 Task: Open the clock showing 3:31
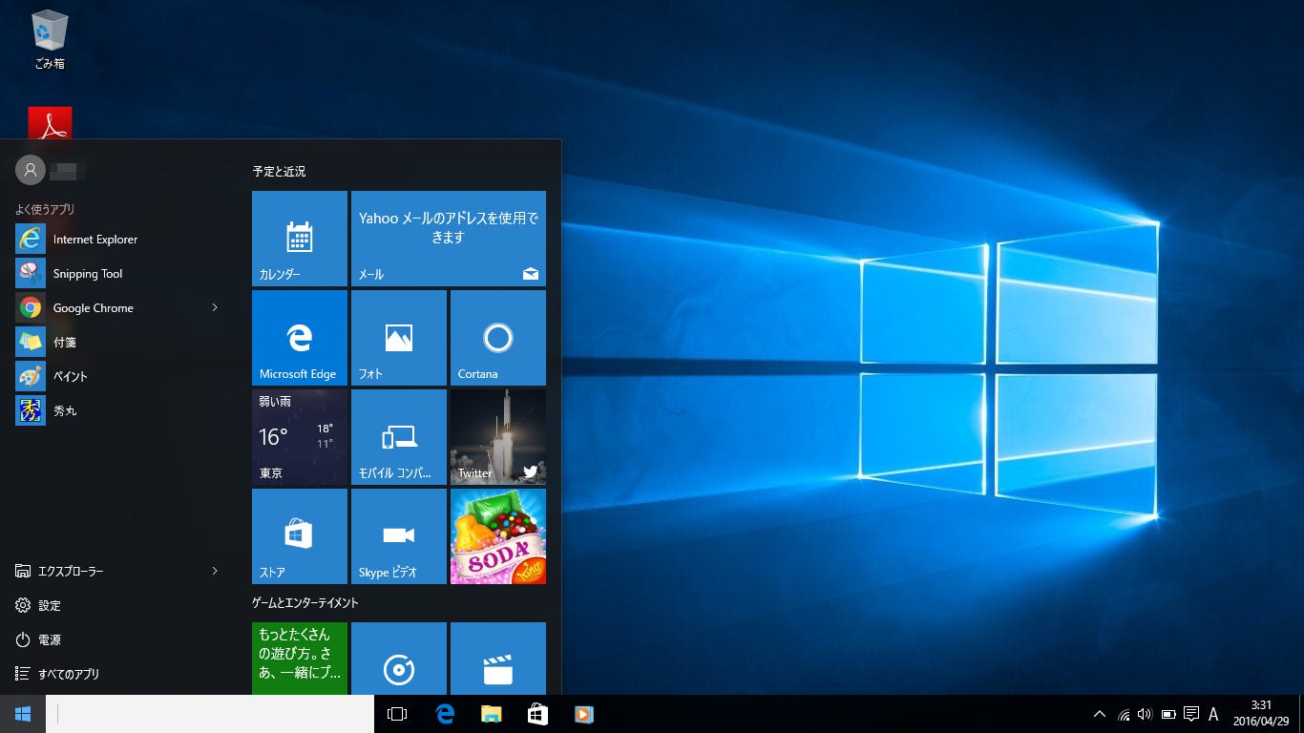[x=1261, y=714]
